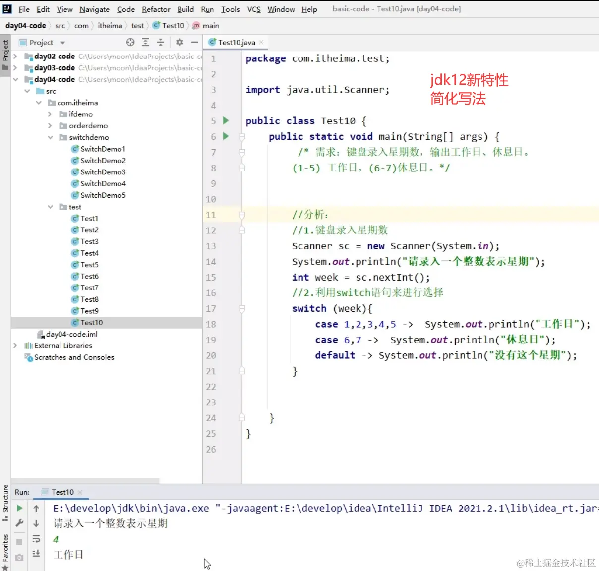Screen dimensions: 599x571
Task: Collapse the test package
Action: (50, 207)
